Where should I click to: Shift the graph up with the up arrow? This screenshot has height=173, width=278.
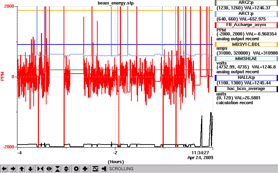click(22, 169)
